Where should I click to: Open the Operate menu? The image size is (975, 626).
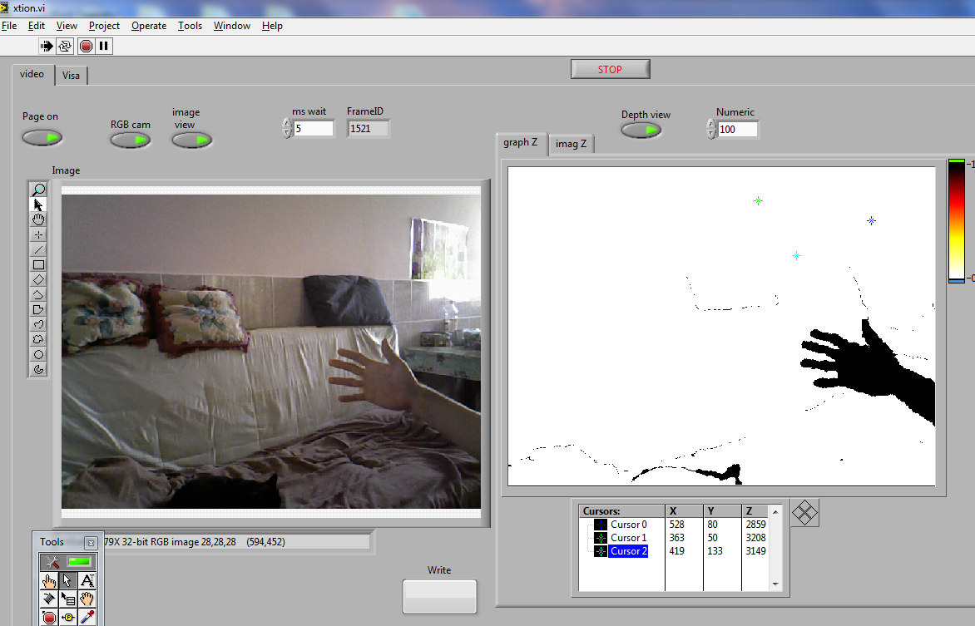click(x=149, y=26)
